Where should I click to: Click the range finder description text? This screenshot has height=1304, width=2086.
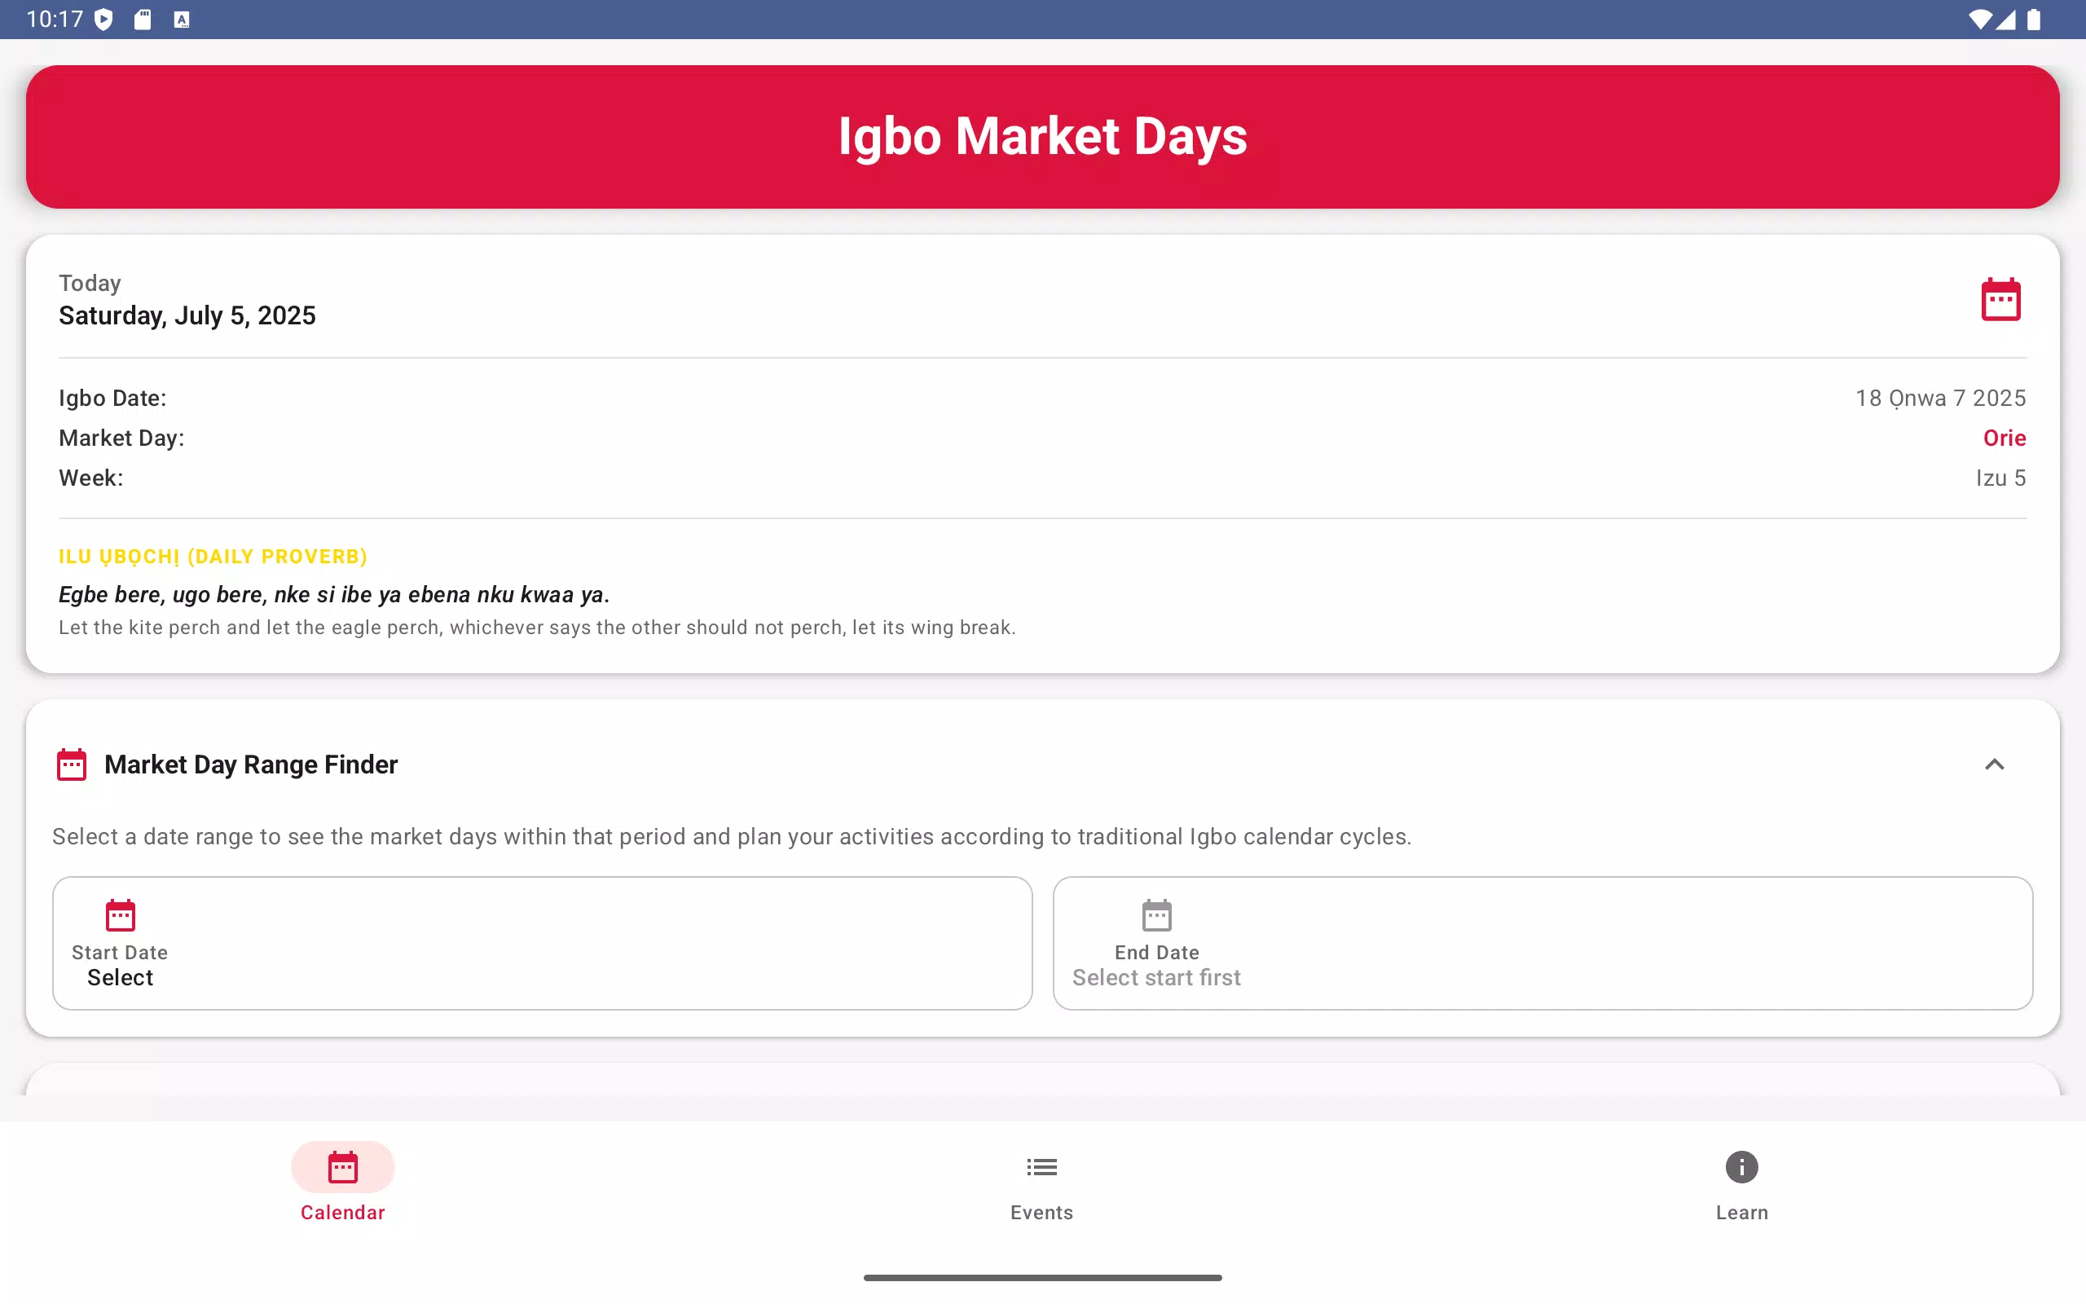coord(732,836)
